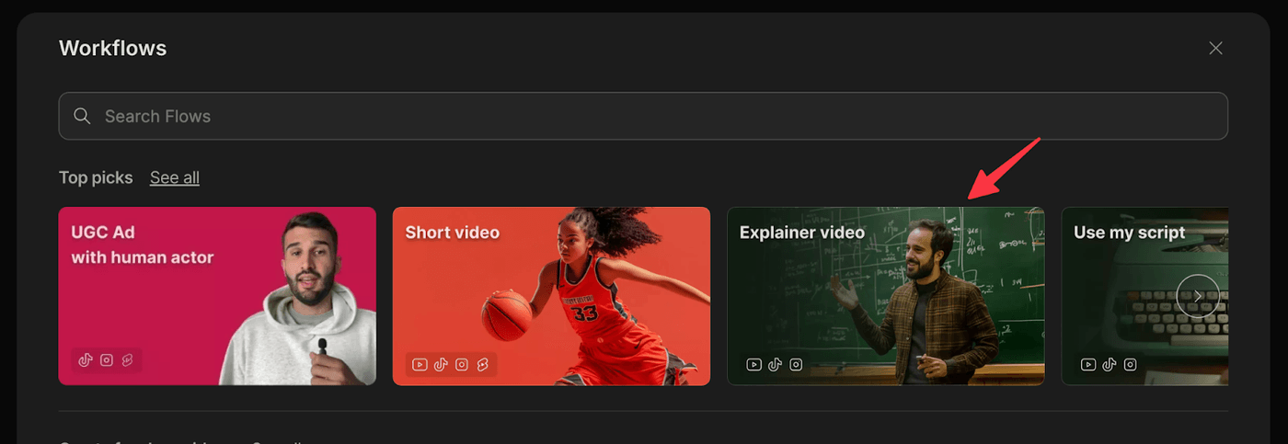Click YouTube icon on Short video card

(420, 365)
